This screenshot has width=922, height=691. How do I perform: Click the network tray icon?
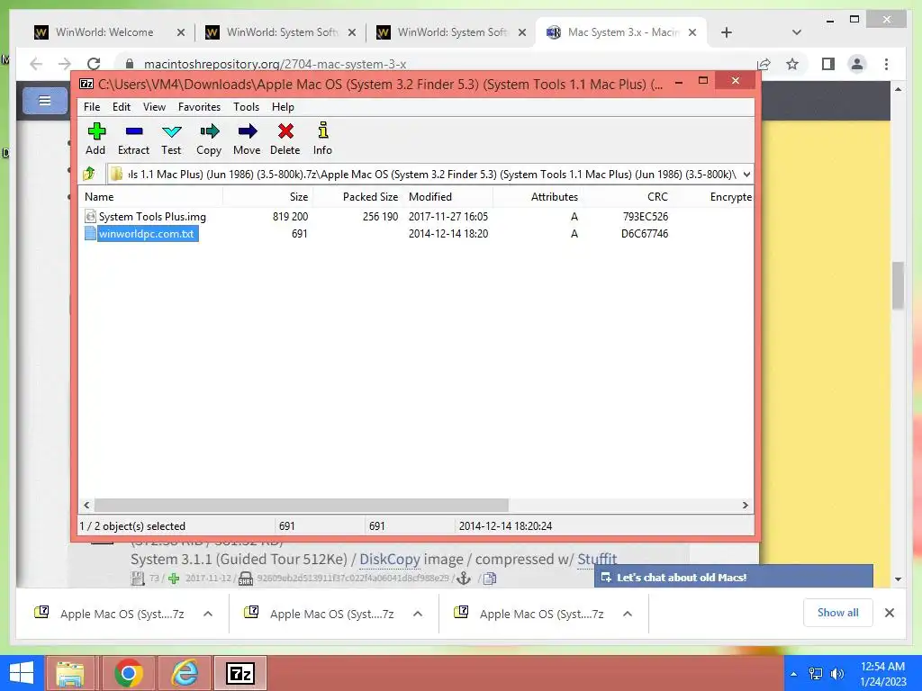click(x=816, y=673)
